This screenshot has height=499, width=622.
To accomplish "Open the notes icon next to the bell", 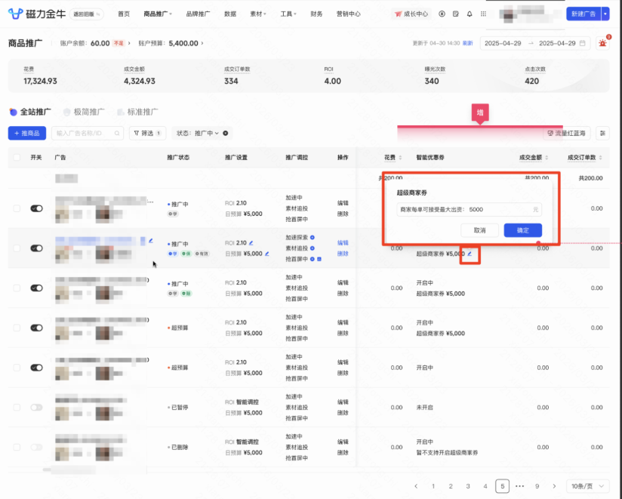I will pyautogui.click(x=455, y=14).
